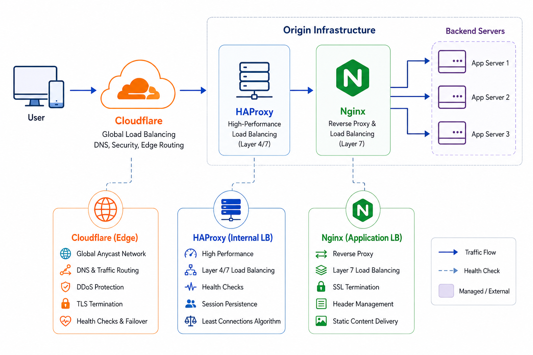Click the User label
This screenshot has height=355, width=533.
pyautogui.click(x=36, y=118)
